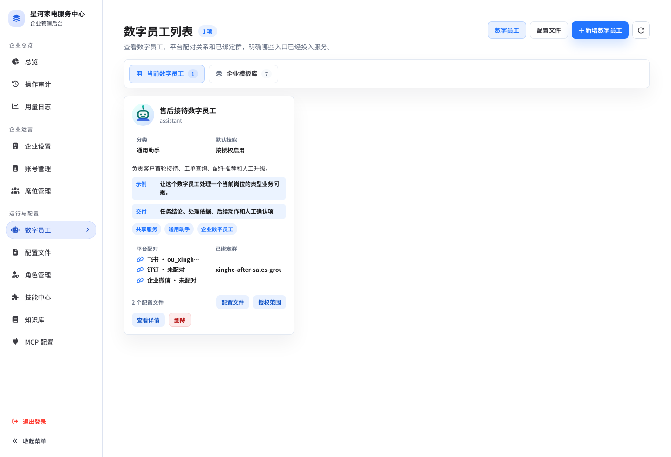The width and height of the screenshot is (671, 457).
Task: Open 知识库 in the sidebar
Action: pos(51,319)
